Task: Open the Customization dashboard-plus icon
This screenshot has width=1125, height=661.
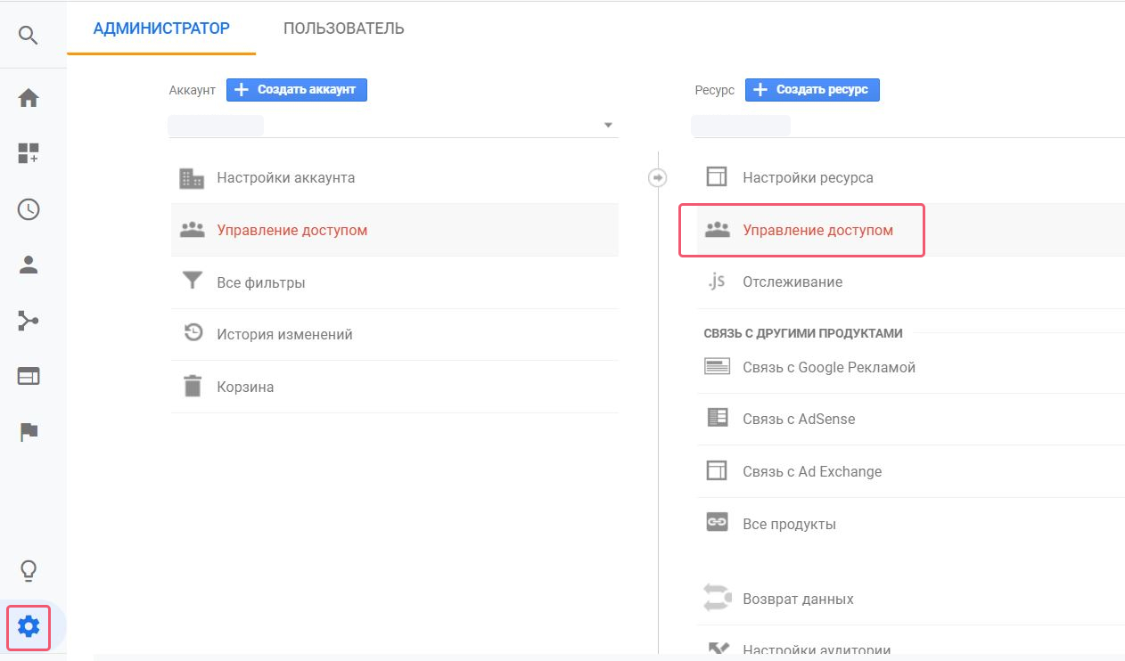Action: [29, 153]
